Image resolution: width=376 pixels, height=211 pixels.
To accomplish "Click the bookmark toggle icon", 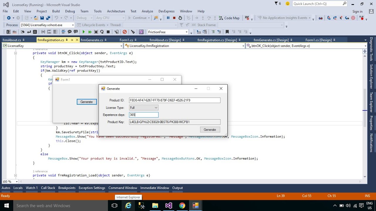I will click(x=227, y=32).
